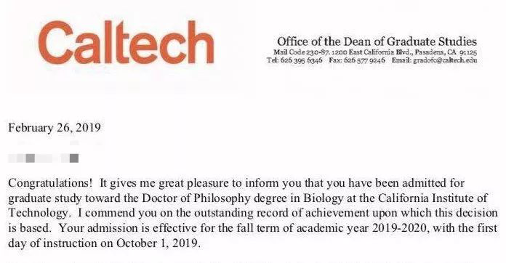Select the October 1, 2019 start date

pyautogui.click(x=158, y=243)
